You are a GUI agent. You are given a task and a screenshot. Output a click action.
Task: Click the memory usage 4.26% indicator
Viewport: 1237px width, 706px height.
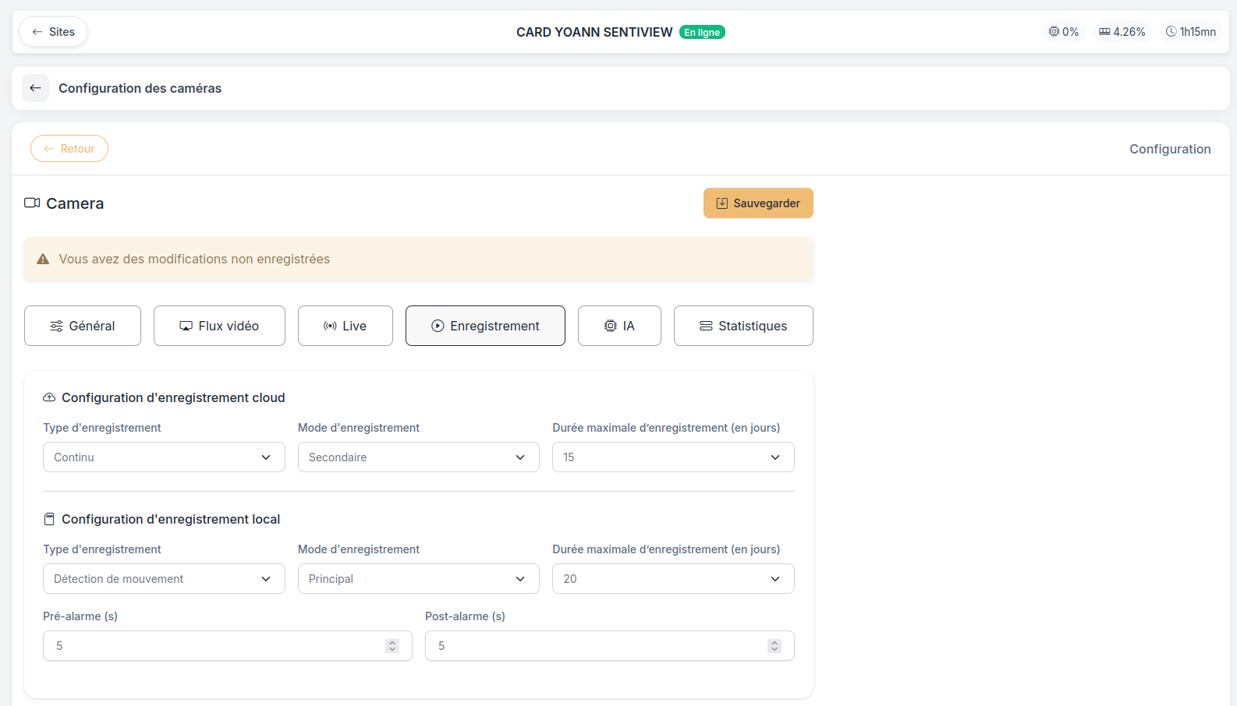point(1122,32)
